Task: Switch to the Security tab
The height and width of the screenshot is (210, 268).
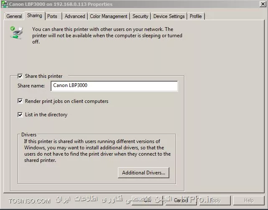Action: coord(140,16)
